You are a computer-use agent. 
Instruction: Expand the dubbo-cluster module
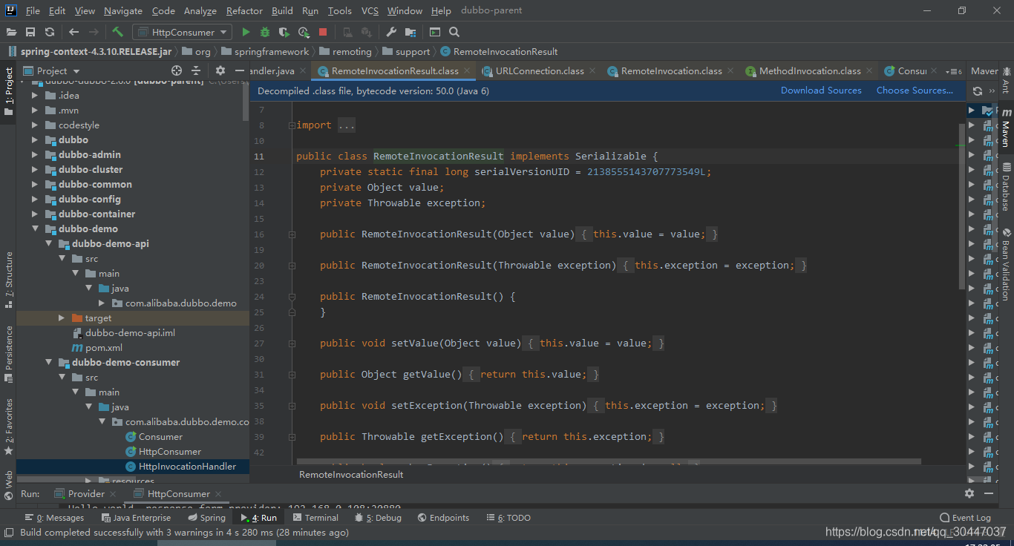point(35,169)
